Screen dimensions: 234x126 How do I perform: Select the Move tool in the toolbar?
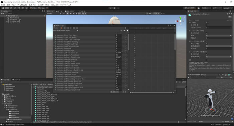(7, 8)
